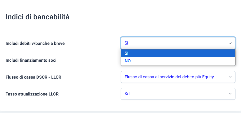Click gray page background below the card

tap(120, 112)
